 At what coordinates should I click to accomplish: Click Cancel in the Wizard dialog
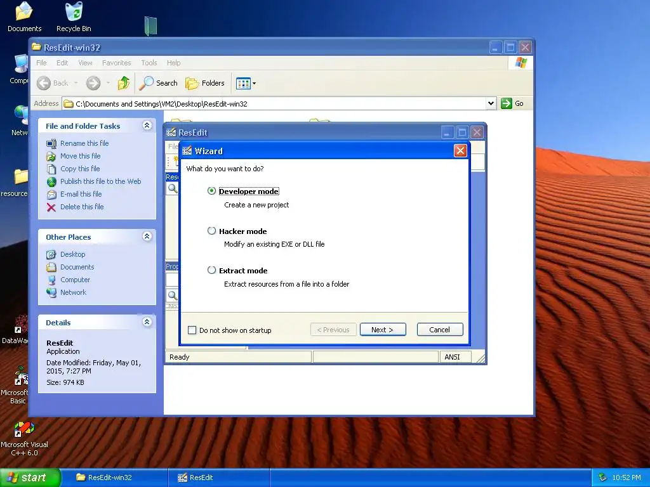(440, 330)
